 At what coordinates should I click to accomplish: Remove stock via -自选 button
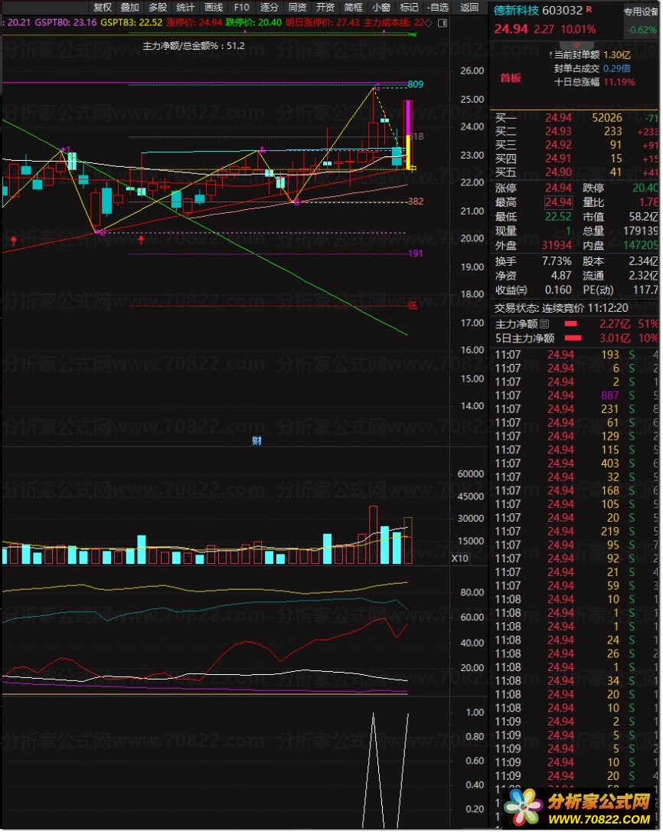439,7
